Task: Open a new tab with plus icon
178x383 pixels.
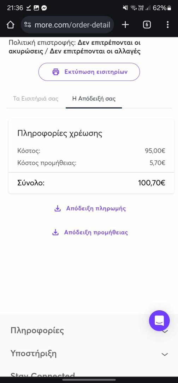Action: [125, 25]
